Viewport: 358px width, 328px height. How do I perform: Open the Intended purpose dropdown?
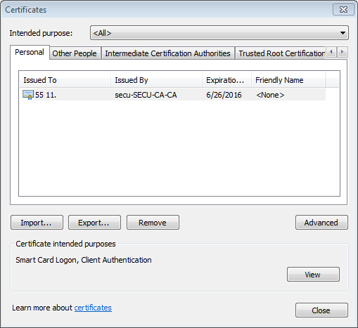219,33
